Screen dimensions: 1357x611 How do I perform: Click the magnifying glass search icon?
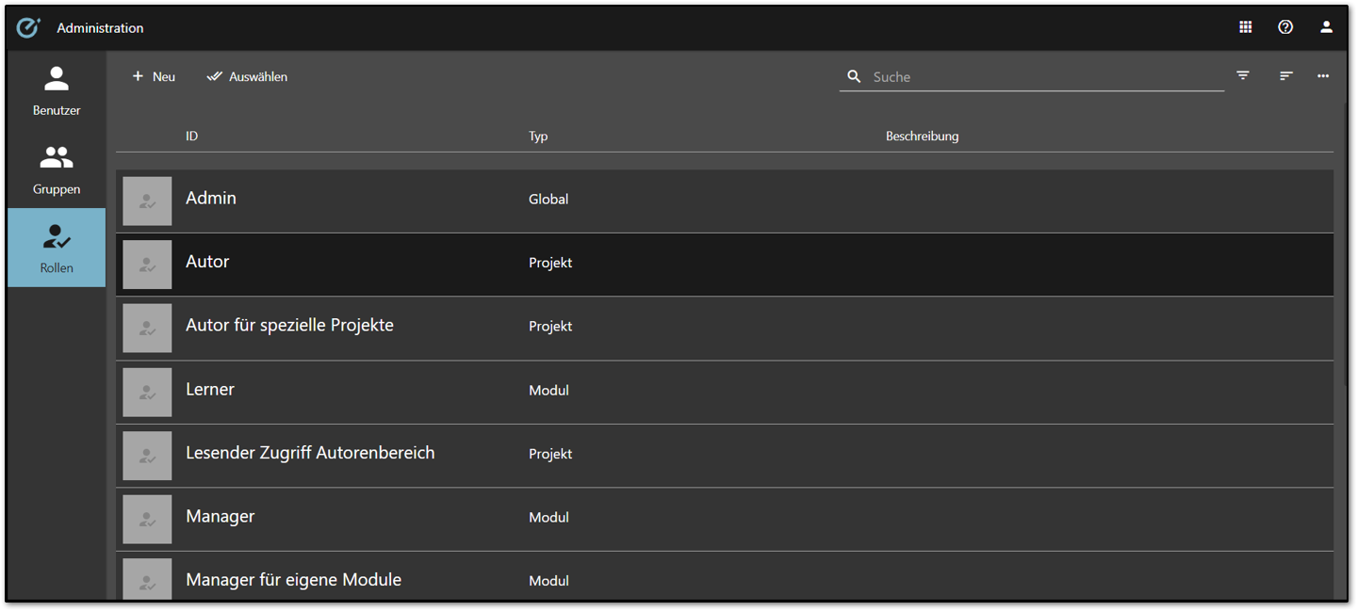pyautogui.click(x=854, y=76)
